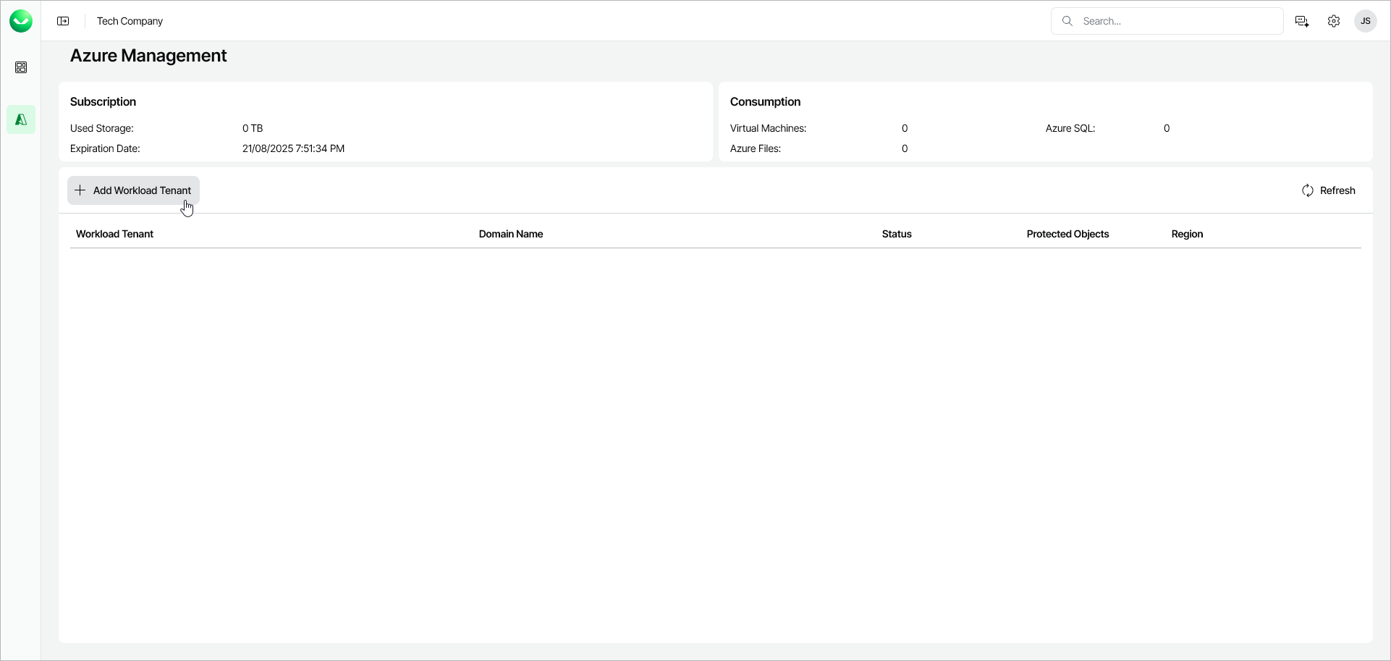Select the Azure Files count value
Viewport: 1391px width, 661px height.
(x=905, y=148)
